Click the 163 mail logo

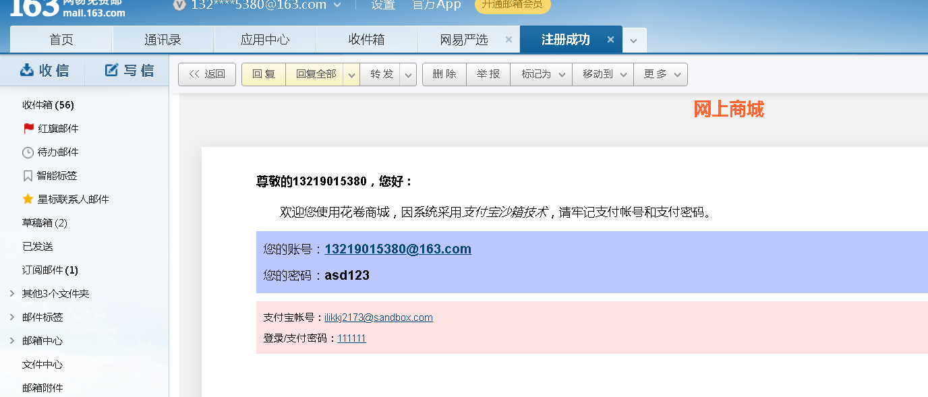67,9
